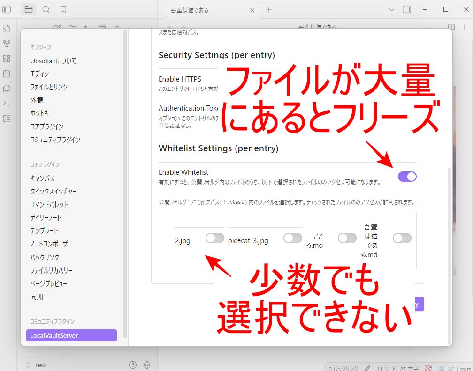Open 同期 plugin settings
This screenshot has height=371, width=473.
37,297
